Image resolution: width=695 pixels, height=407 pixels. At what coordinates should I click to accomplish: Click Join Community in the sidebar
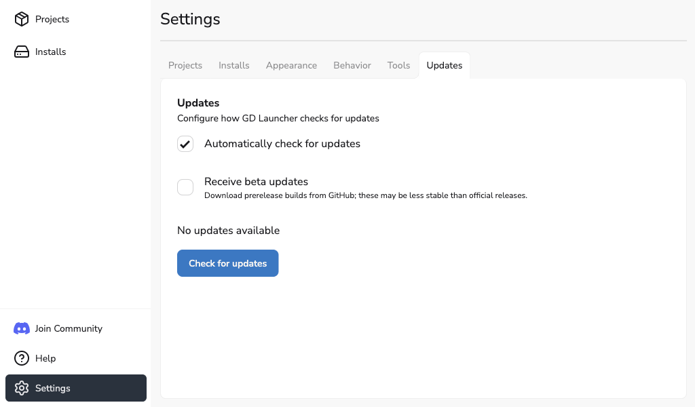[x=67, y=328]
